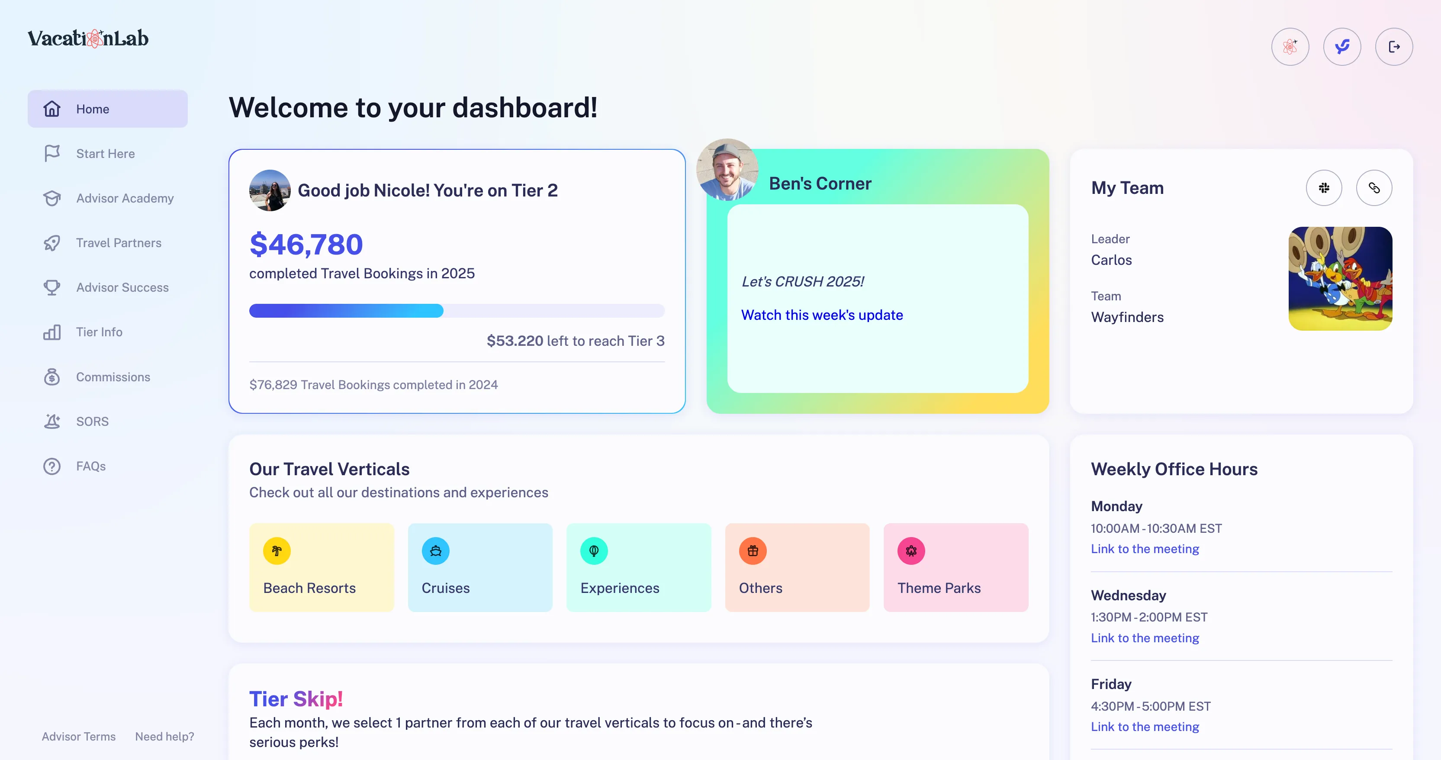Open Monday's Link to the meeting

pyautogui.click(x=1145, y=549)
